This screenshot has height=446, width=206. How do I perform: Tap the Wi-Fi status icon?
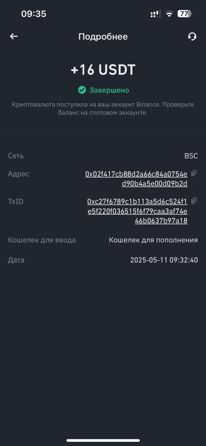pos(169,14)
